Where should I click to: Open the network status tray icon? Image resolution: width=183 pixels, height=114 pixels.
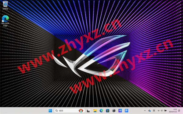[x=159, y=111]
